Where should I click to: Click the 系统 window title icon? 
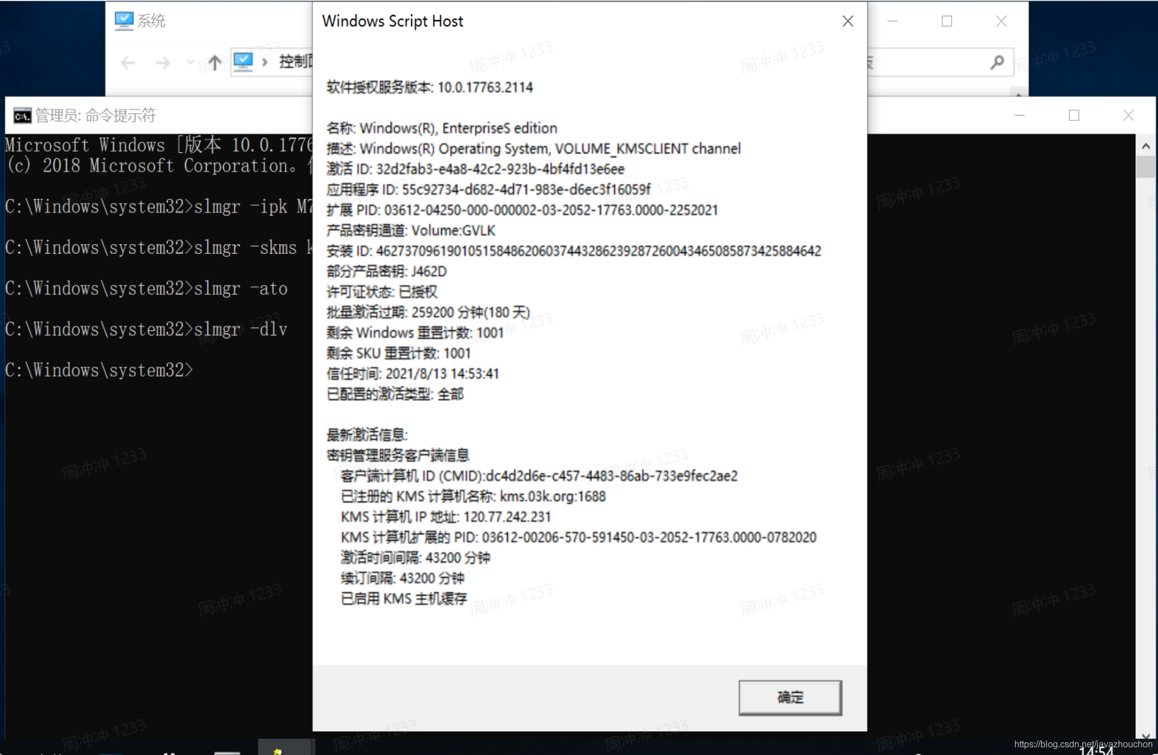[124, 21]
